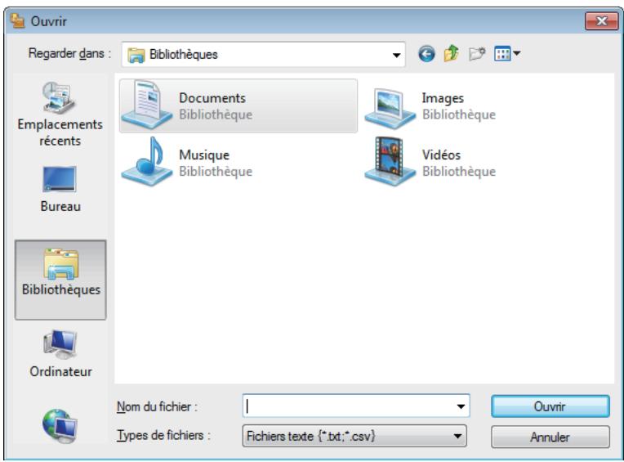Close the Ouvrir dialog

(x=601, y=21)
